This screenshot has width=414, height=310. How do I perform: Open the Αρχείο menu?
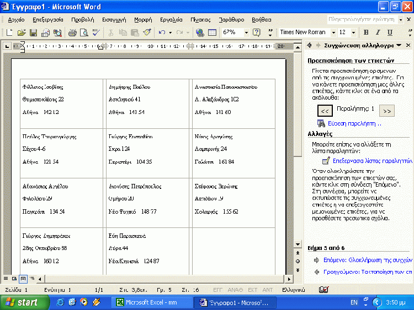16,20
